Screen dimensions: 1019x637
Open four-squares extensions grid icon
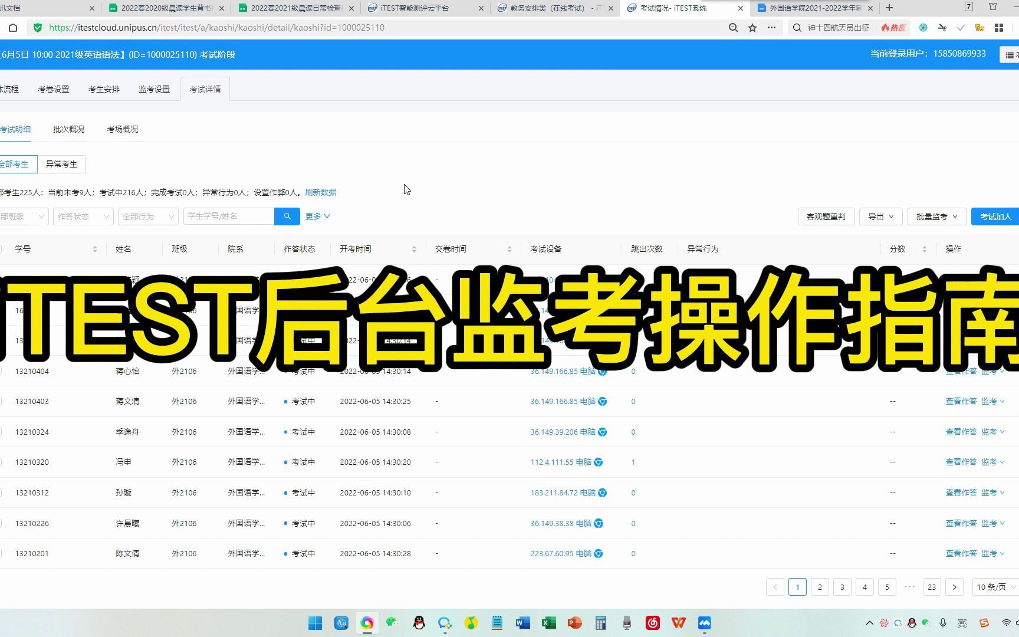pos(999,28)
